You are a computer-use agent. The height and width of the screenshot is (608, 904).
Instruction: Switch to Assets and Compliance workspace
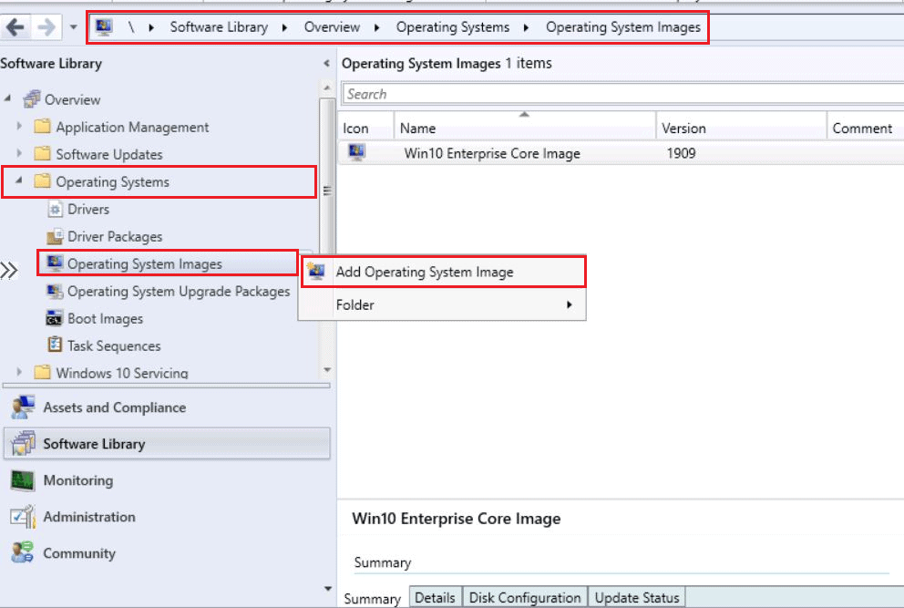click(114, 407)
